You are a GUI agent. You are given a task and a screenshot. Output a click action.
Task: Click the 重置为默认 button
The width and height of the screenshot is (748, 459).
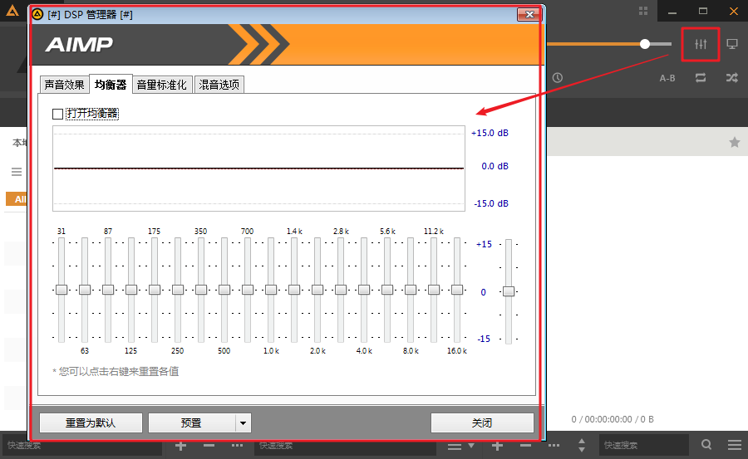91,422
